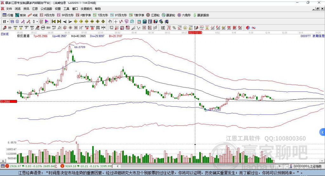
Task: Open the P四方形 tool
Action: [47, 15]
